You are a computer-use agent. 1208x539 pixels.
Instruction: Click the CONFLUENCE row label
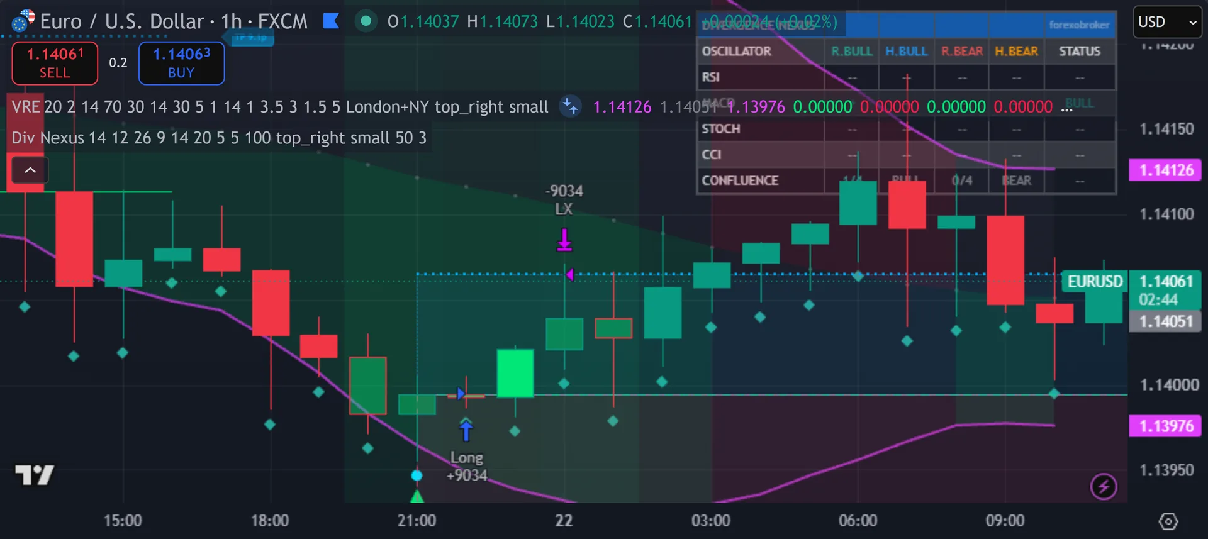(x=740, y=181)
